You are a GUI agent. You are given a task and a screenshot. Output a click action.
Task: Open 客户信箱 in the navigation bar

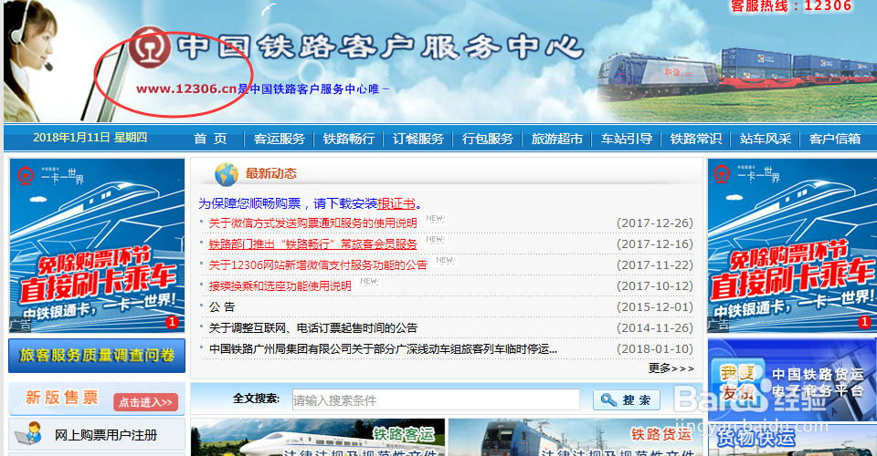[834, 139]
